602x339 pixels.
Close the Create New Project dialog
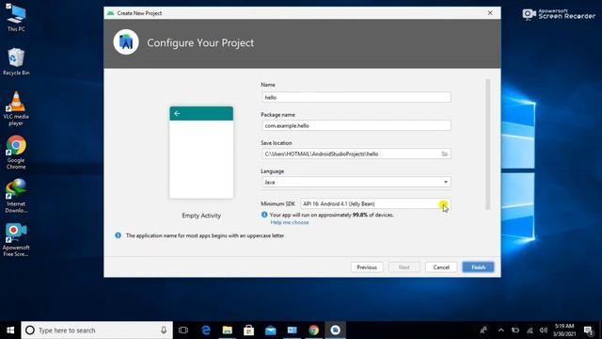click(x=490, y=12)
